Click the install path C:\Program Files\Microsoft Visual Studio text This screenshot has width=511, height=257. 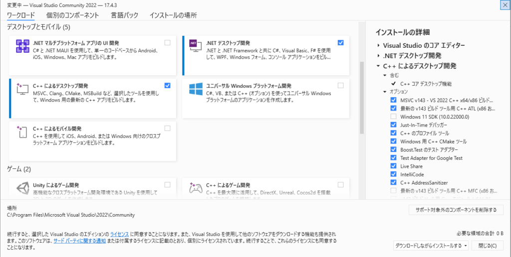click(71, 215)
